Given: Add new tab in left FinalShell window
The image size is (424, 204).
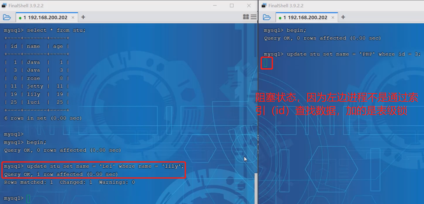Looking at the screenshot, I should click(83, 17).
